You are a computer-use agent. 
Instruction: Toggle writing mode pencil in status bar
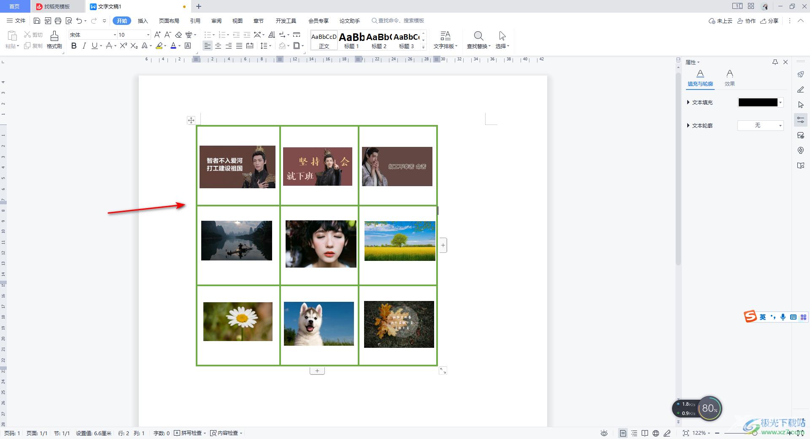(x=667, y=433)
